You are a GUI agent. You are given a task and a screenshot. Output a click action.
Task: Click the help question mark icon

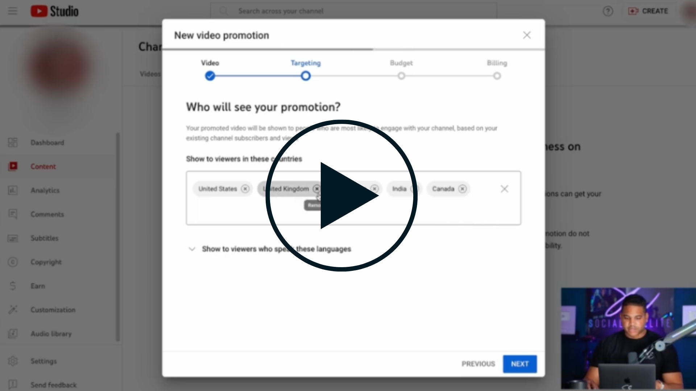(608, 11)
